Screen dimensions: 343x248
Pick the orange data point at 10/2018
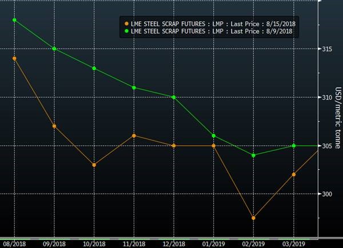click(x=94, y=165)
